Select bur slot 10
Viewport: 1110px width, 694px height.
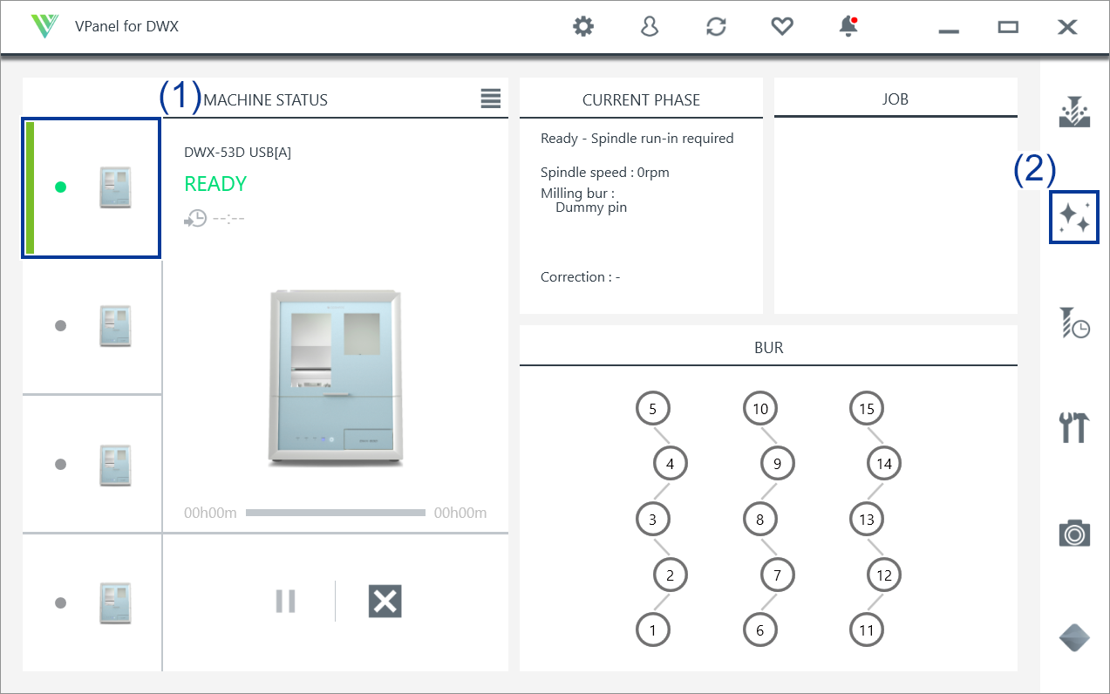(x=760, y=408)
